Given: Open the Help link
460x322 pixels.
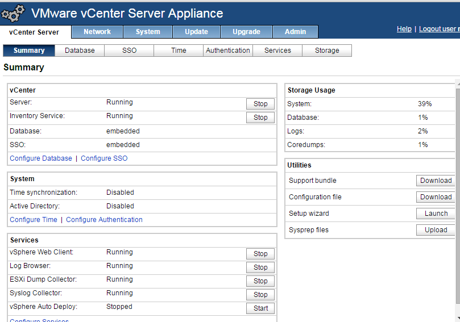Looking at the screenshot, I should pos(404,29).
